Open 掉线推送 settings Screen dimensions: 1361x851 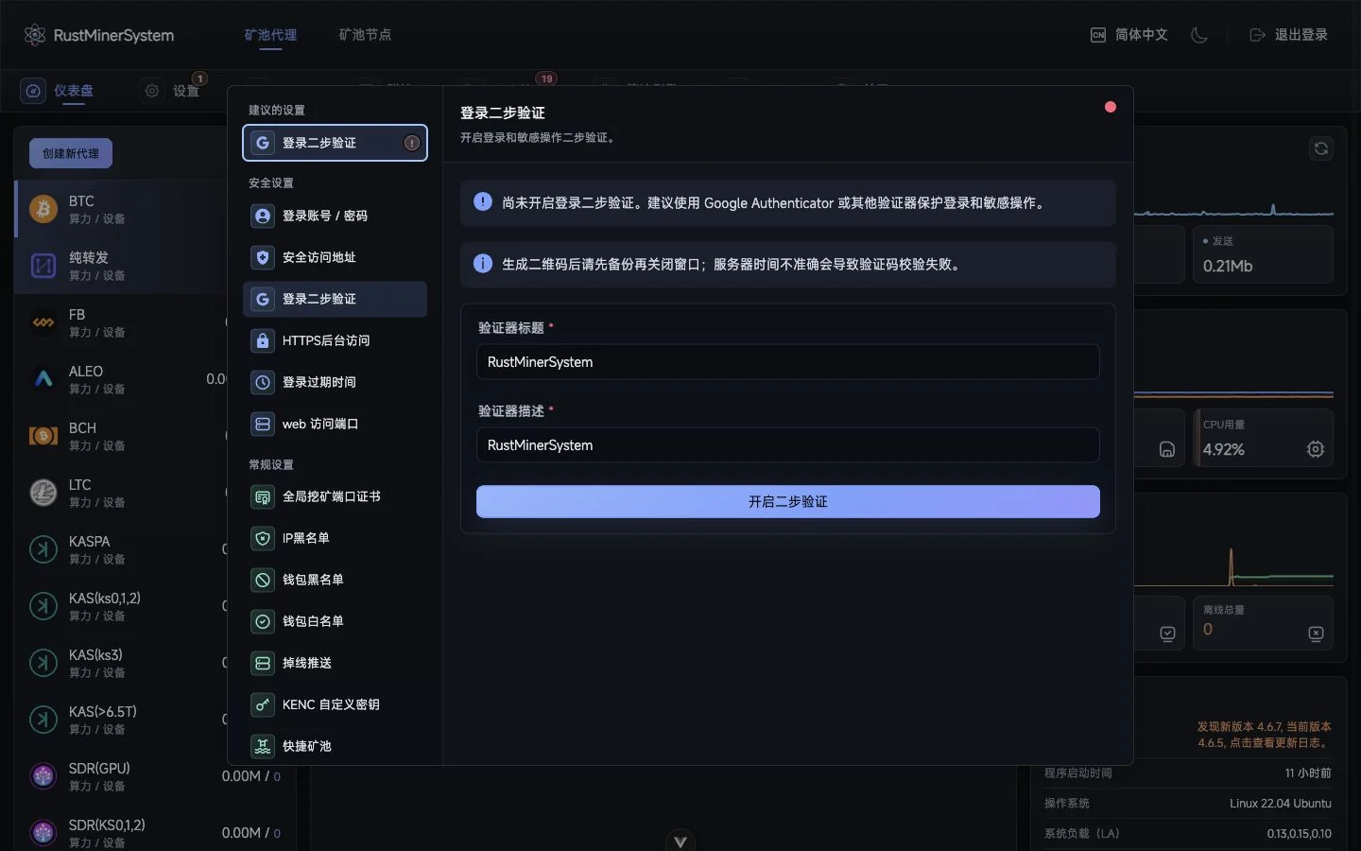pos(335,663)
